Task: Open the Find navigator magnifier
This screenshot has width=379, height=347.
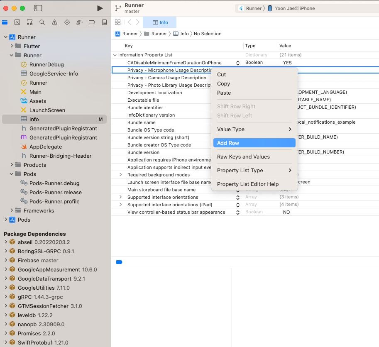Action: pyautogui.click(x=42, y=22)
